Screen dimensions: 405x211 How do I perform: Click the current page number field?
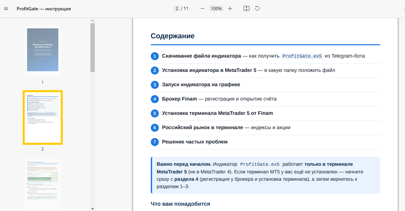177,9
